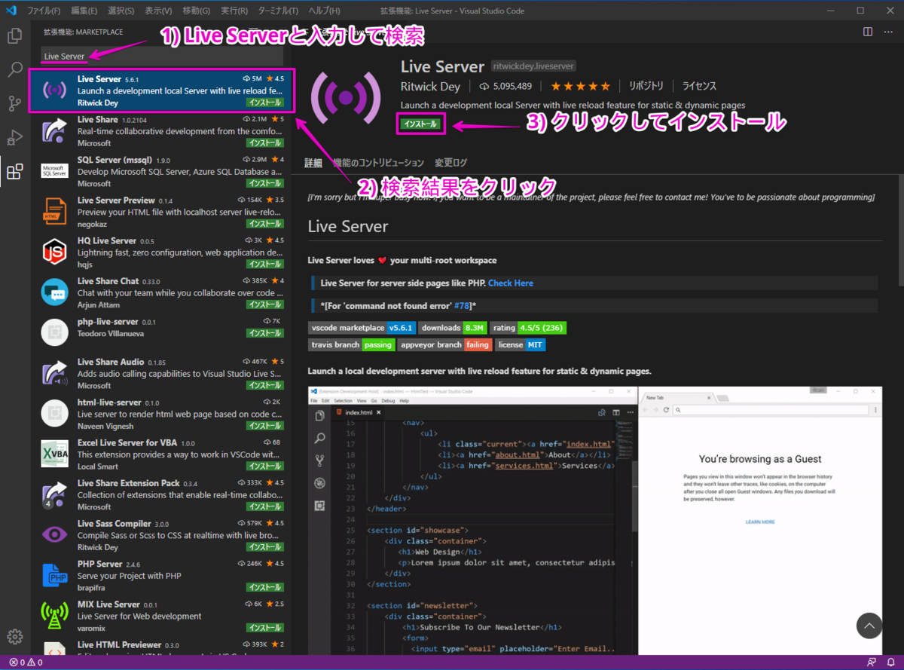The width and height of the screenshot is (904, 670).
Task: Install the PHP Server extension
Action: tap(264, 587)
